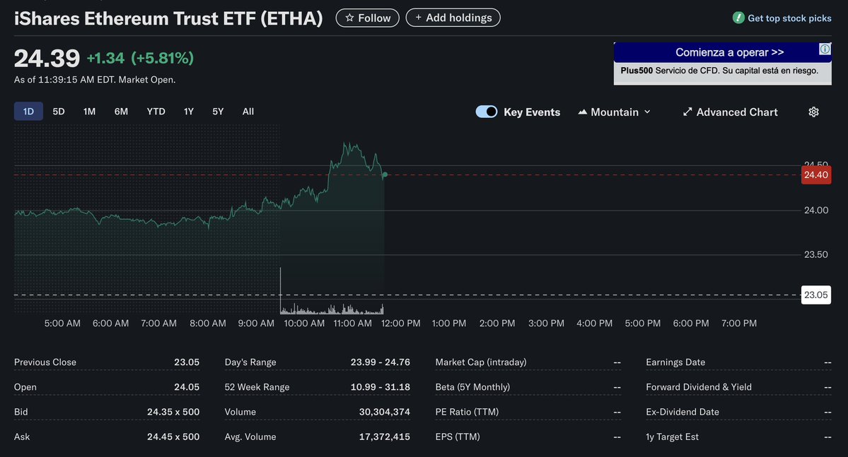The height and width of the screenshot is (457, 848).
Task: Switch to the 5Y range
Action: (218, 112)
